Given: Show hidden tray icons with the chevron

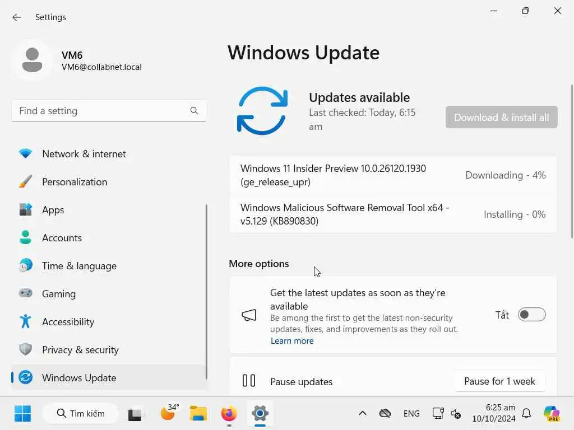Looking at the screenshot, I should click(x=363, y=414).
